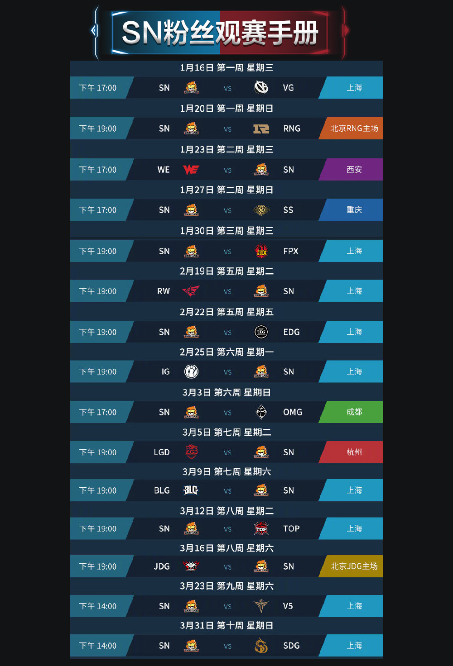Click the SDG golden logo
This screenshot has height=666, width=453.
pyautogui.click(x=261, y=646)
